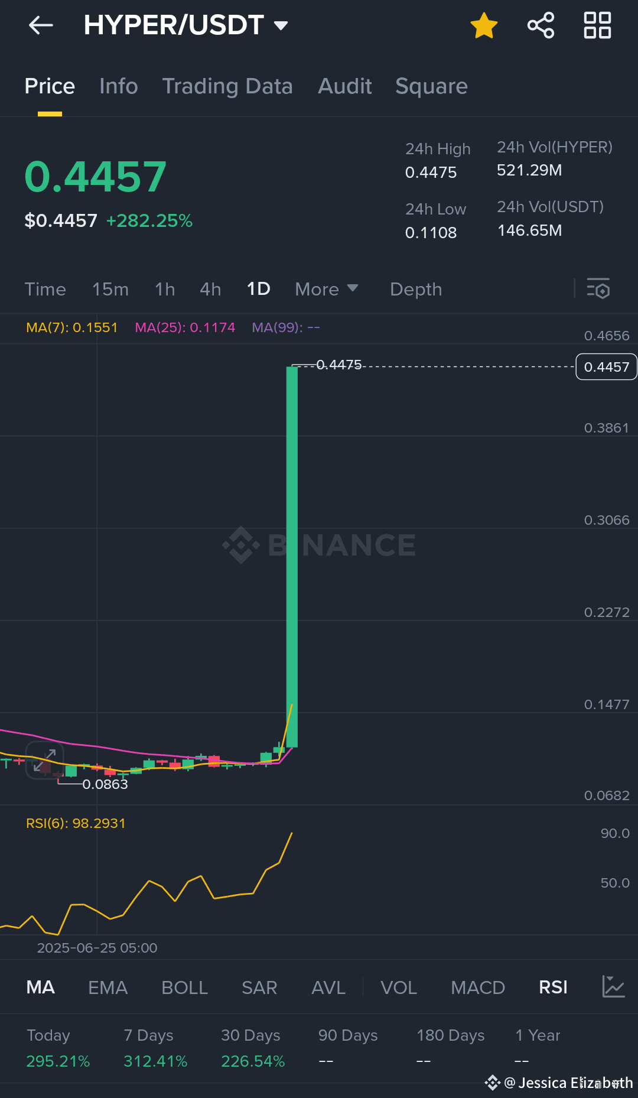This screenshot has width=638, height=1098.
Task: Open the Audit tab
Action: click(x=345, y=86)
